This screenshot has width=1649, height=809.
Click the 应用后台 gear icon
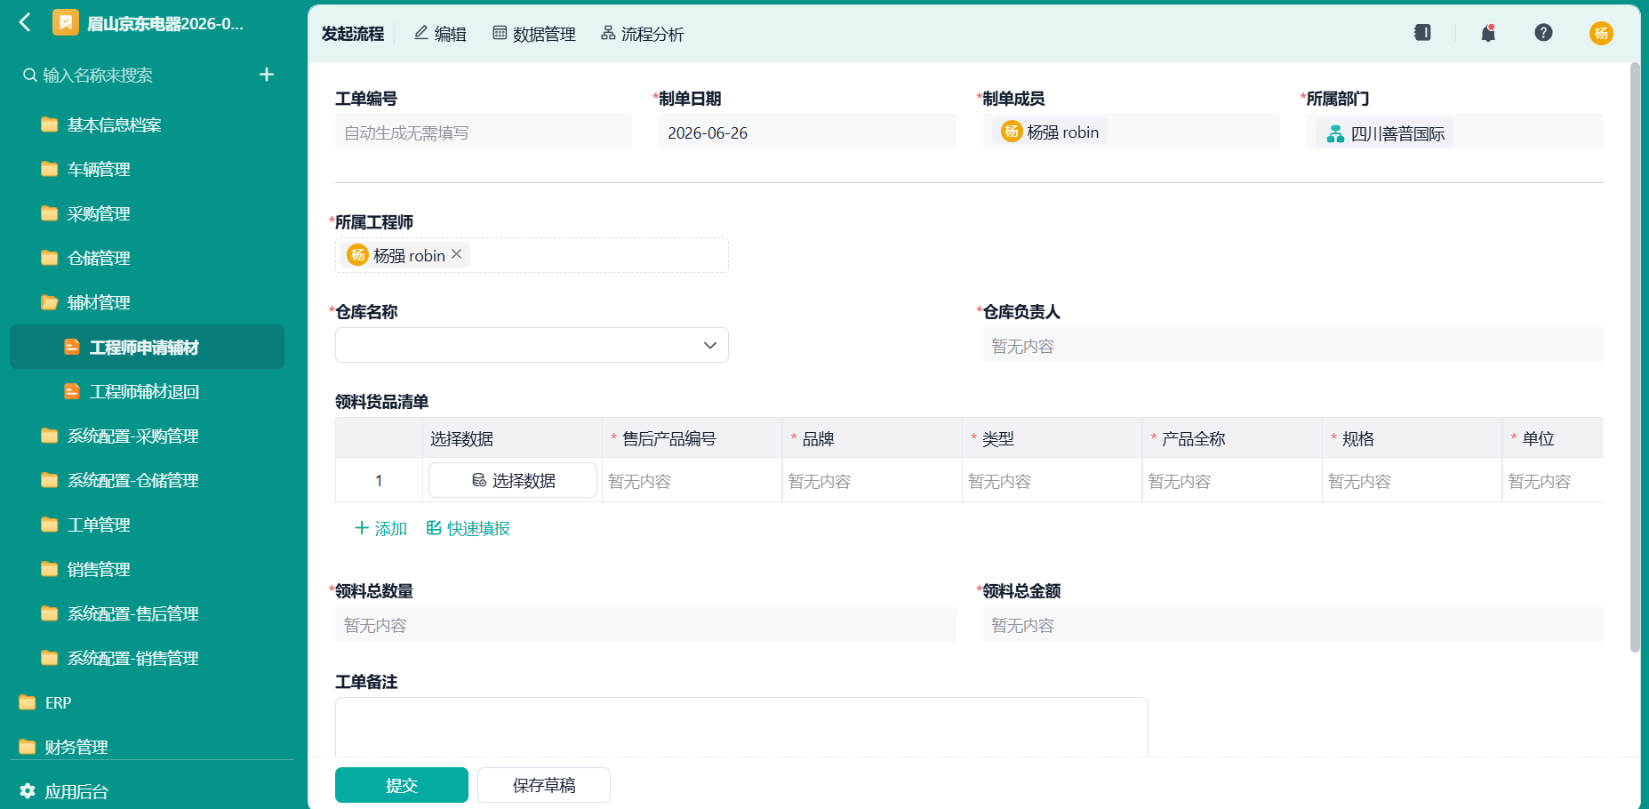coord(28,790)
